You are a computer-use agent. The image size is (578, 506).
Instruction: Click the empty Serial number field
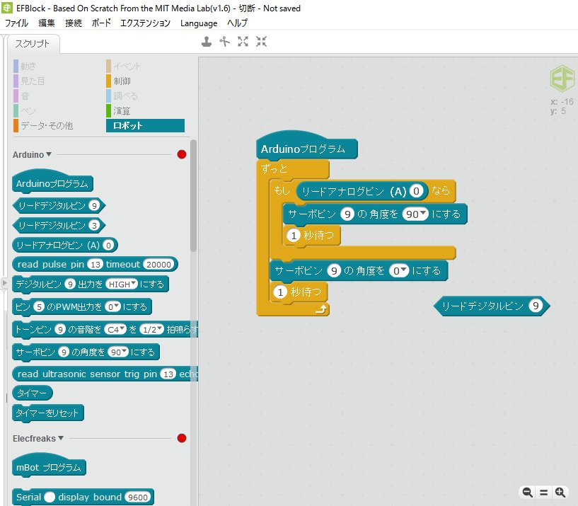click(x=50, y=497)
